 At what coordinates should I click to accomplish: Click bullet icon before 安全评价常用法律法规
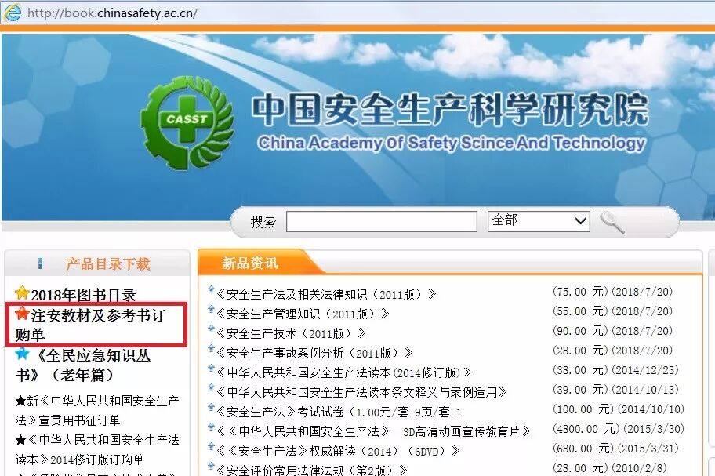(211, 467)
